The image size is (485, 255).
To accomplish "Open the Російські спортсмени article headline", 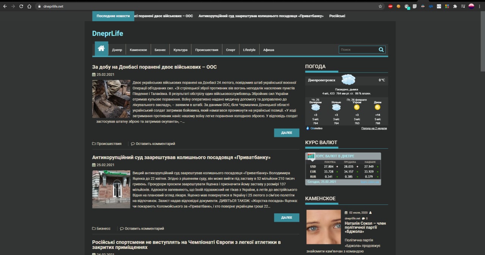I will pyautogui.click(x=186, y=244).
